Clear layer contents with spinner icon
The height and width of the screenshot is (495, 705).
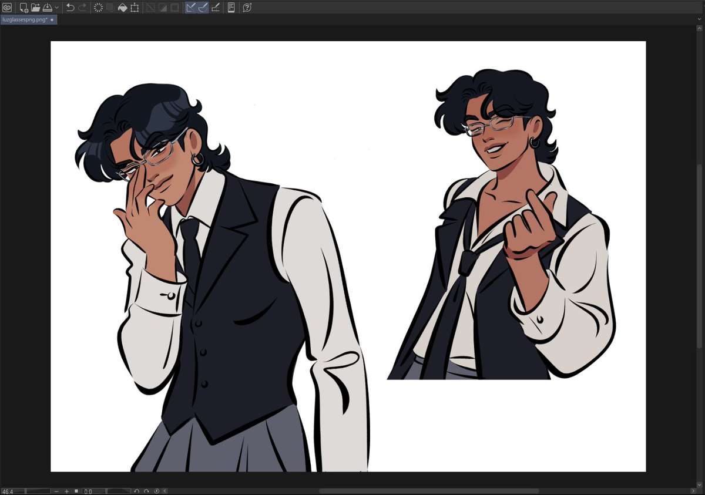pyautogui.click(x=98, y=8)
